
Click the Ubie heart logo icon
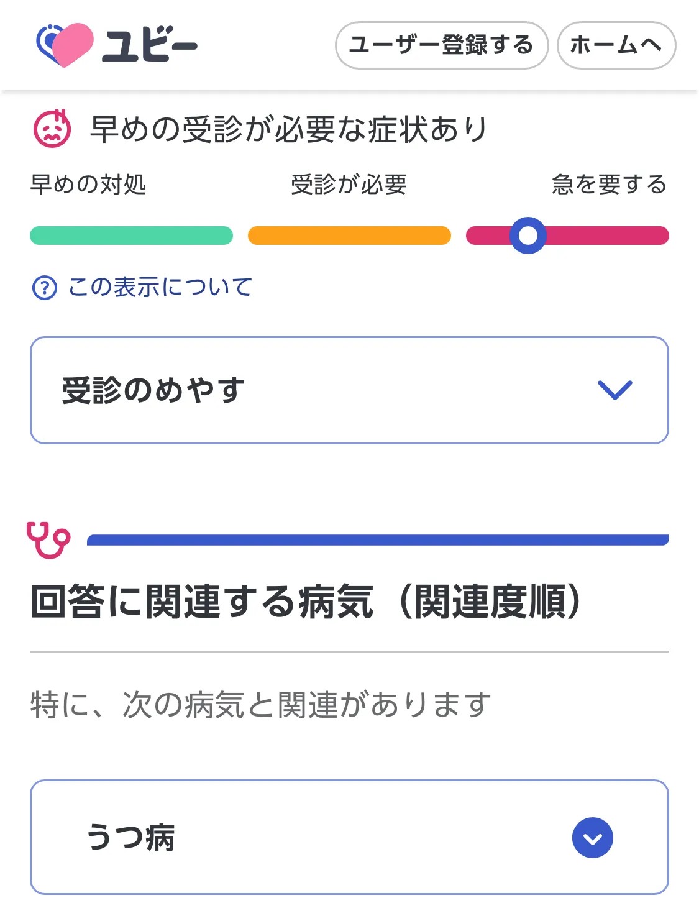(x=65, y=45)
